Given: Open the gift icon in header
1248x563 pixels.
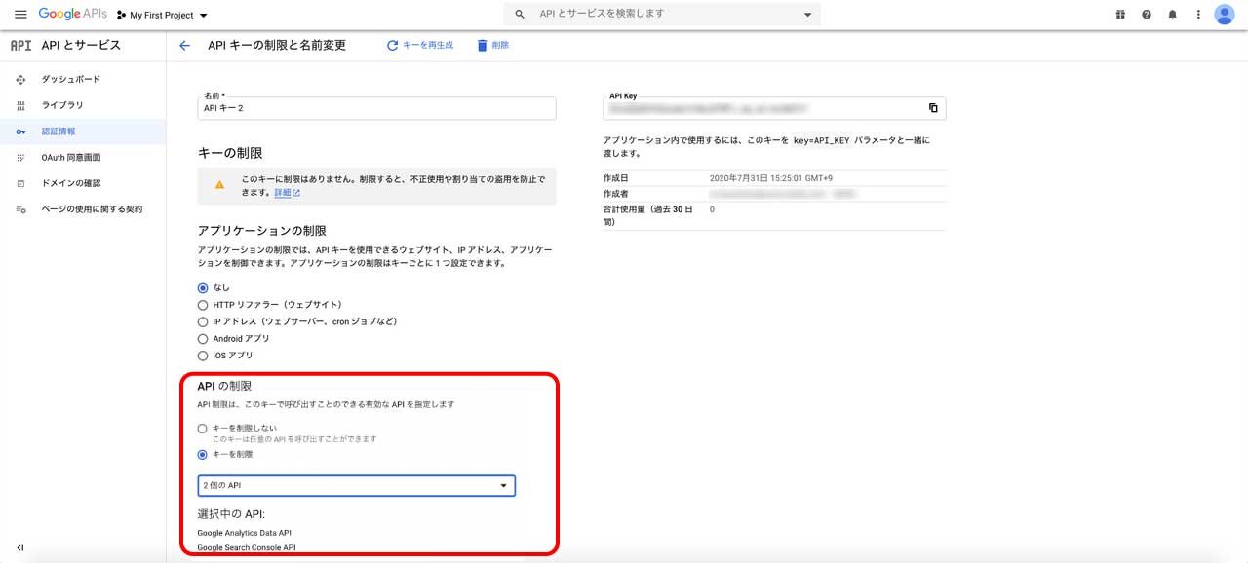Looking at the screenshot, I should coord(1120,15).
